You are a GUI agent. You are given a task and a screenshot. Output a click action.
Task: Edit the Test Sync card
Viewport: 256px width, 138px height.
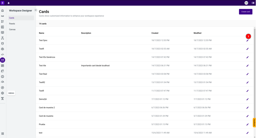click(x=248, y=40)
